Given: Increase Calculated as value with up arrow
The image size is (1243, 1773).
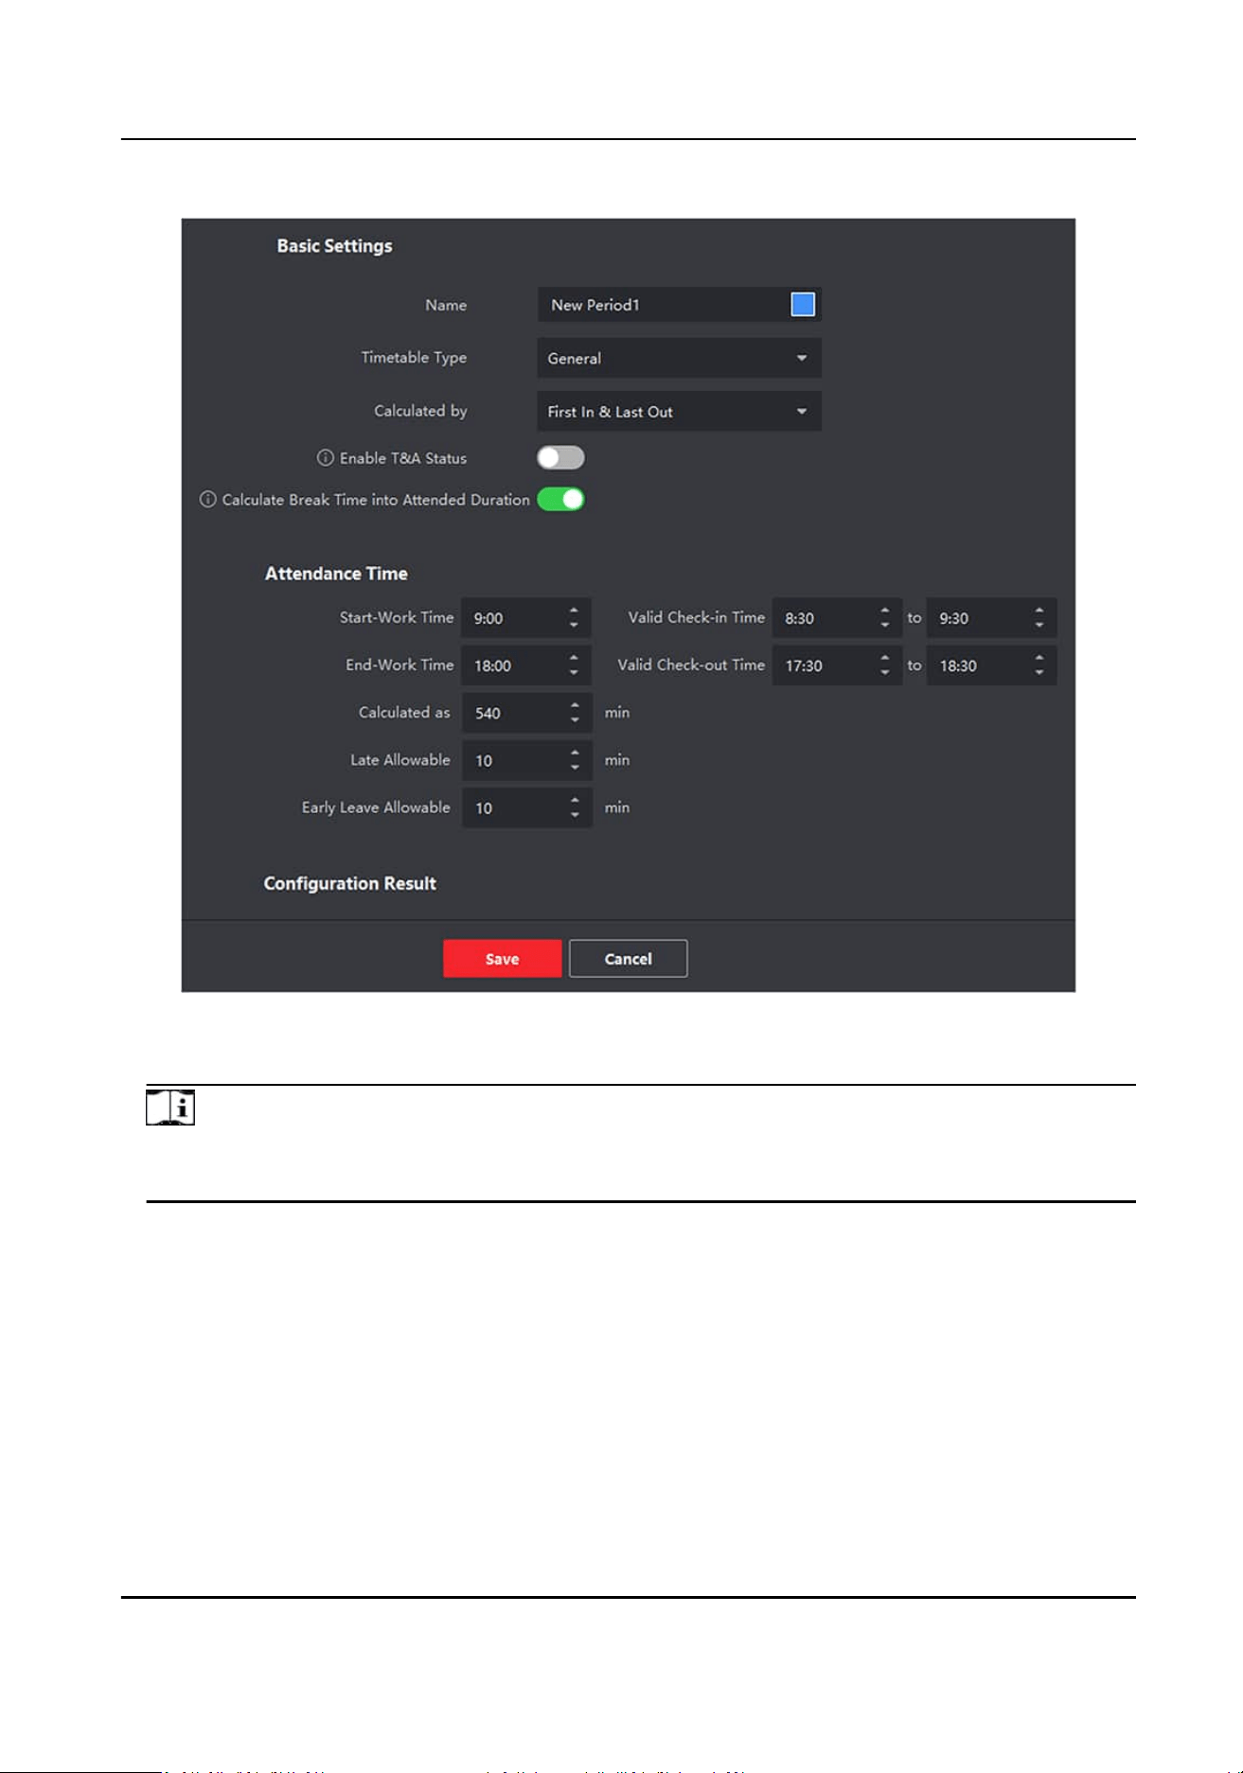Looking at the screenshot, I should (575, 706).
